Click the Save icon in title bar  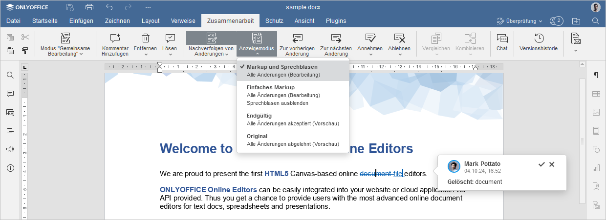[x=70, y=7]
